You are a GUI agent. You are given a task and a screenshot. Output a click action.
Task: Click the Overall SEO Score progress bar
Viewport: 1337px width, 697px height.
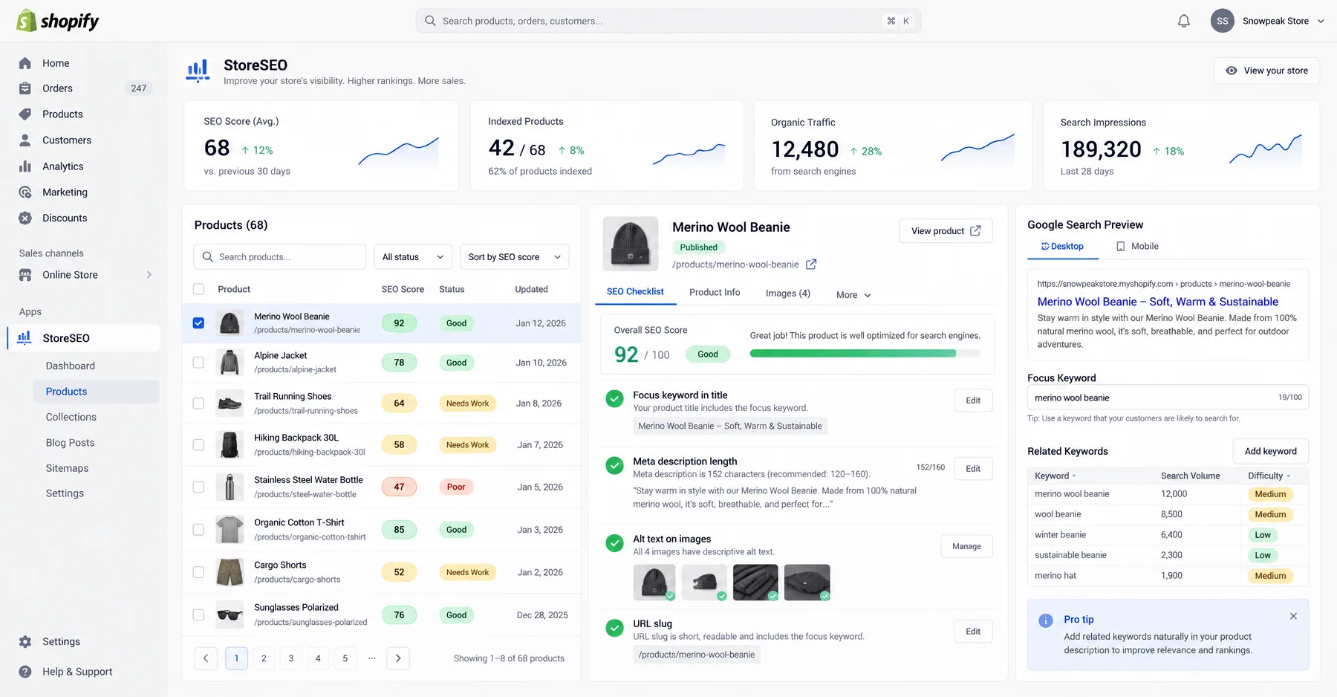[x=865, y=354]
